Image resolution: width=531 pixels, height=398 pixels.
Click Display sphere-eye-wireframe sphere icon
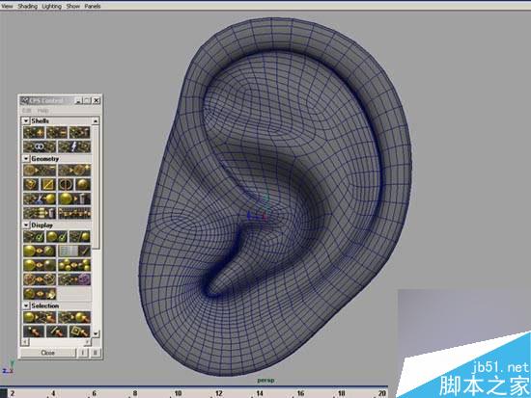[x=40, y=251]
